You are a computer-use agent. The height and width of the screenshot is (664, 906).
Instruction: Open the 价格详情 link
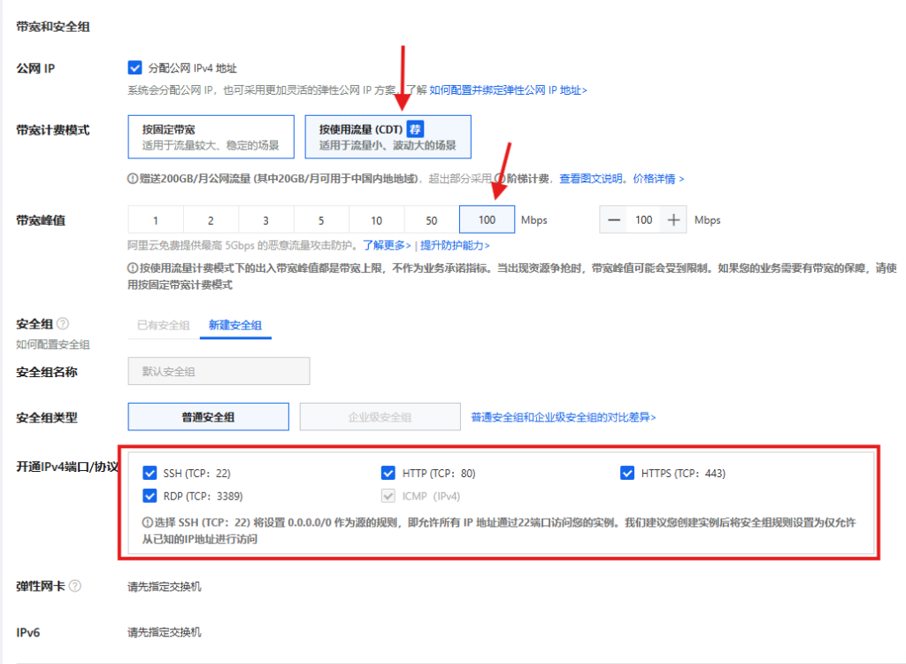[x=658, y=179]
